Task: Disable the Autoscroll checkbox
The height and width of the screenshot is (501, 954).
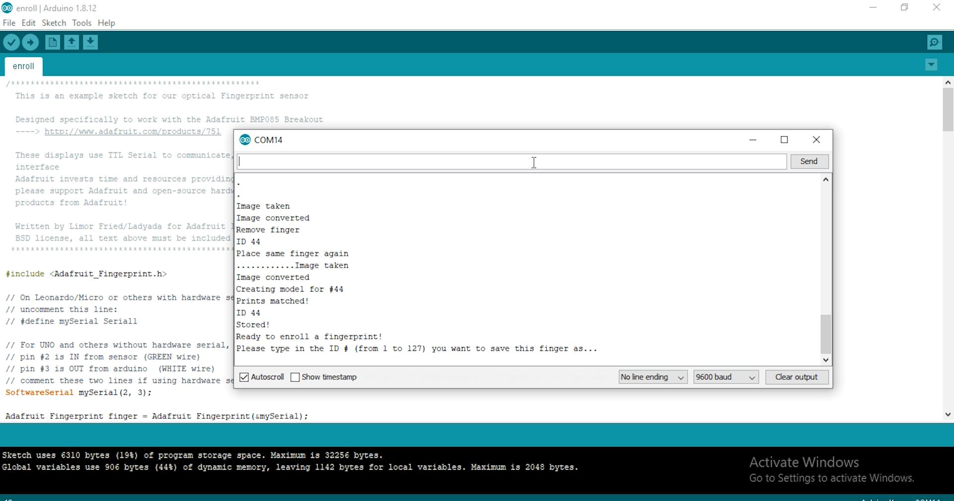Action: click(243, 377)
